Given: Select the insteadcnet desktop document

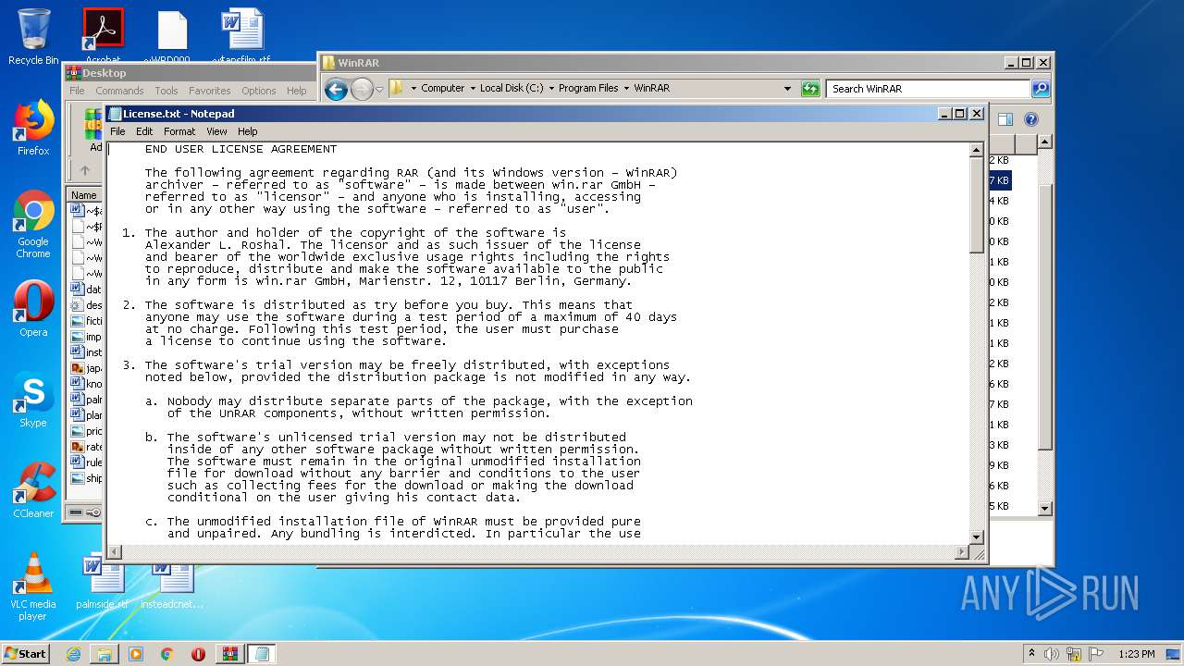Looking at the screenshot, I should 172,581.
